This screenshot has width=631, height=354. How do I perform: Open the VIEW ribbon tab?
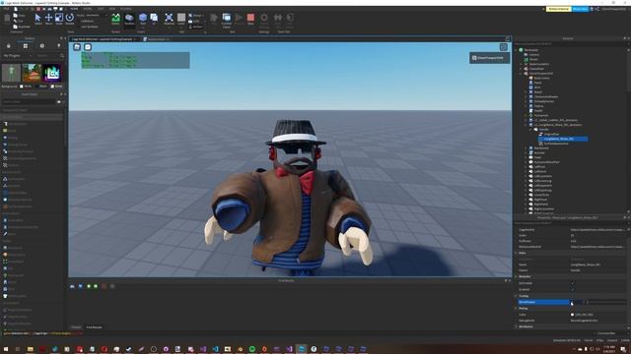click(112, 9)
